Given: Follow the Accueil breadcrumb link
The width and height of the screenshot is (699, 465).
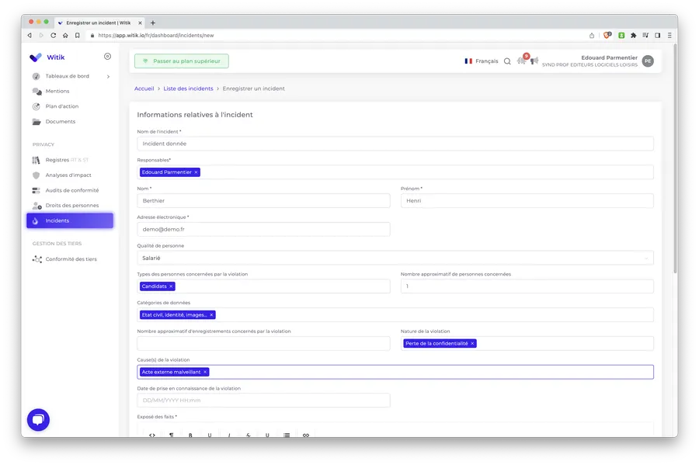Looking at the screenshot, I should [x=144, y=88].
